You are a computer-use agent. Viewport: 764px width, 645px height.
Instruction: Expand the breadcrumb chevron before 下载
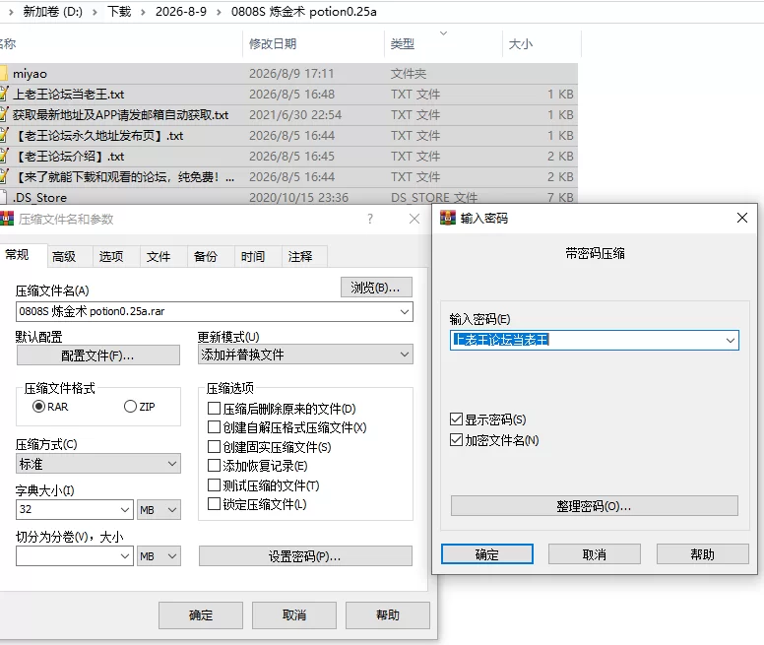95,12
